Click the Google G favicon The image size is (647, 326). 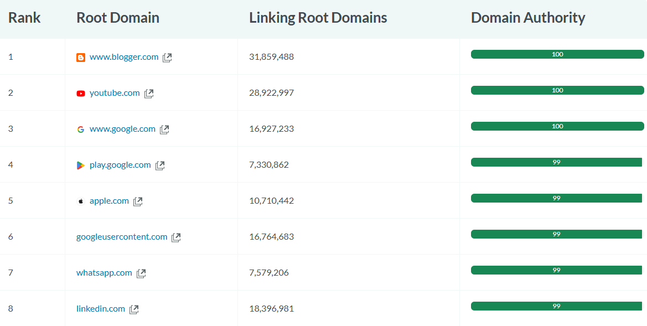pos(81,129)
